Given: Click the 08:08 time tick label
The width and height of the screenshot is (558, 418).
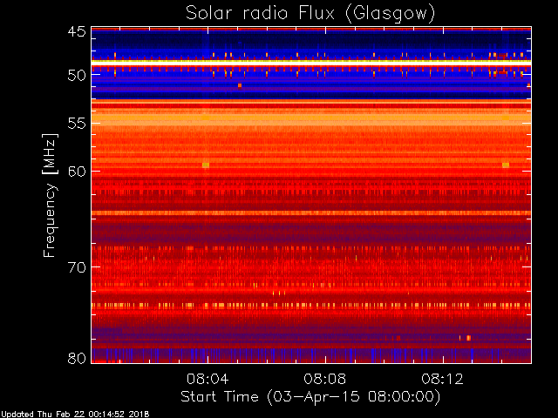Looking at the screenshot, I should (x=325, y=379).
